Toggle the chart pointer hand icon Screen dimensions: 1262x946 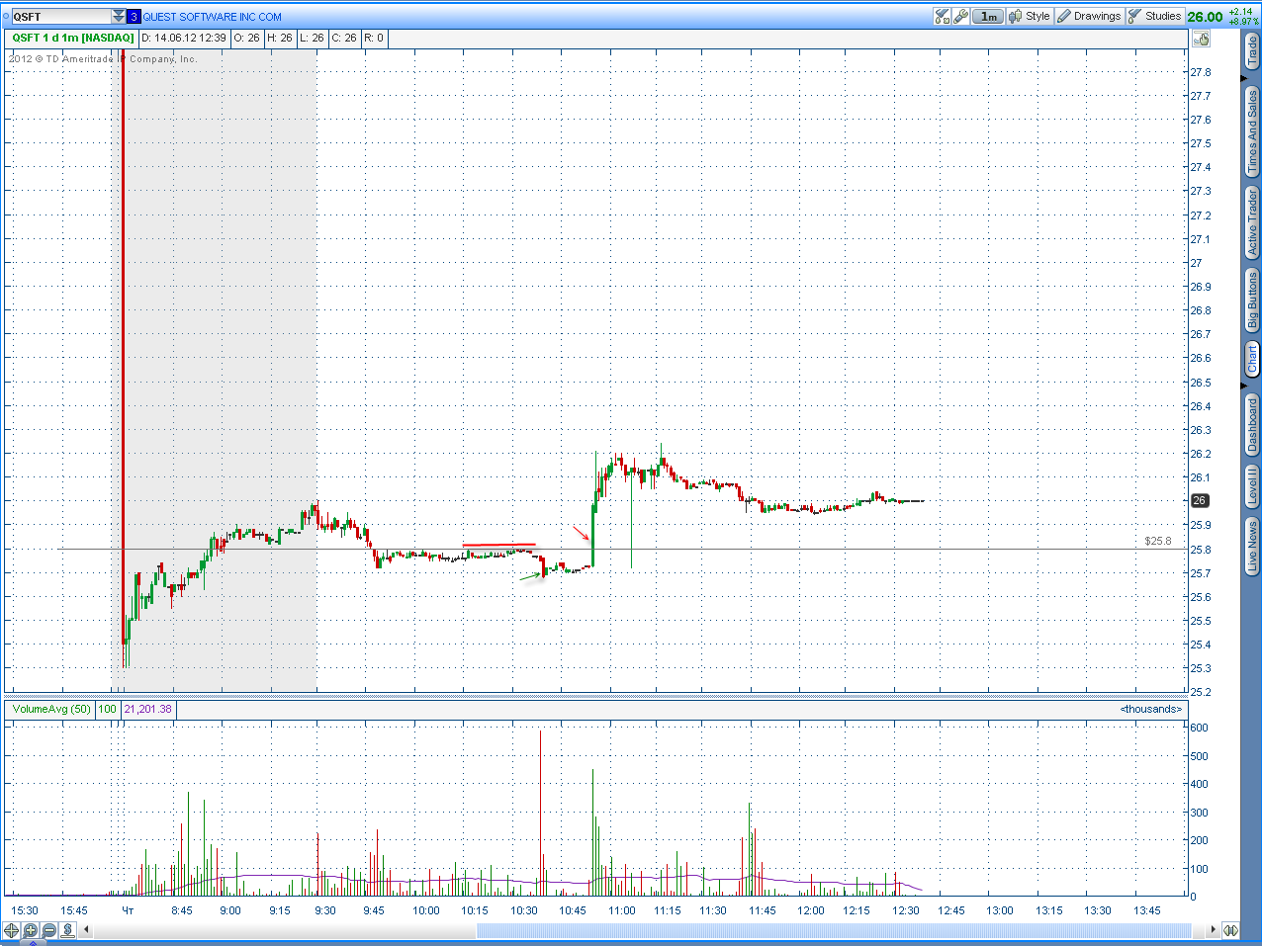click(x=1202, y=39)
